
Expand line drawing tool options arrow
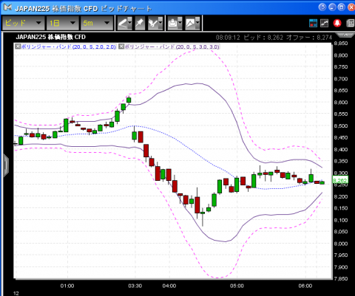(x=130, y=23)
